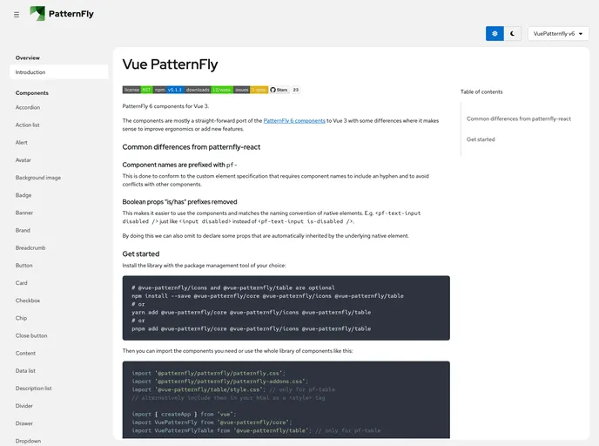Open the Avatar component page
The height and width of the screenshot is (446, 599).
click(x=24, y=160)
